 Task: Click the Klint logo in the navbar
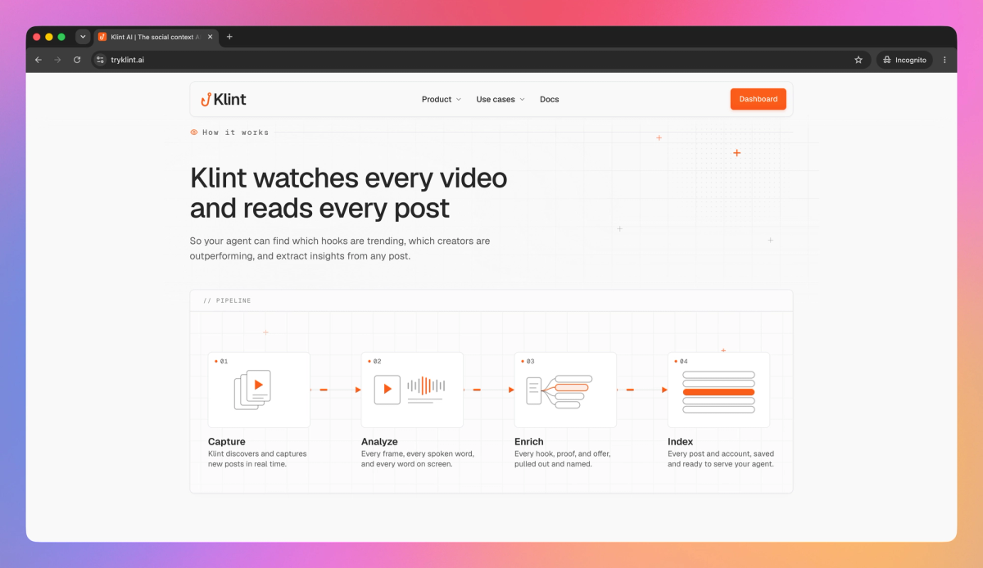pos(224,99)
